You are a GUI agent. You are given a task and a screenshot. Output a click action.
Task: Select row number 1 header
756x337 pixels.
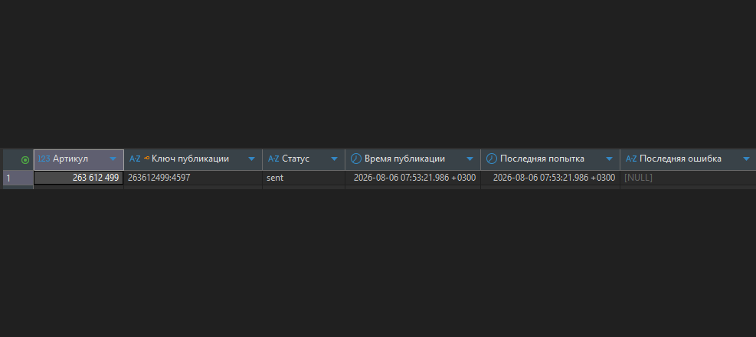point(18,178)
